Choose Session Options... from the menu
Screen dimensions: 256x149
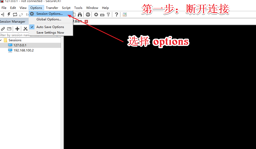click(51, 14)
